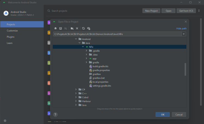The width and height of the screenshot is (204, 124).
Task: Collapse the Java folder under Android
Action: (79, 43)
